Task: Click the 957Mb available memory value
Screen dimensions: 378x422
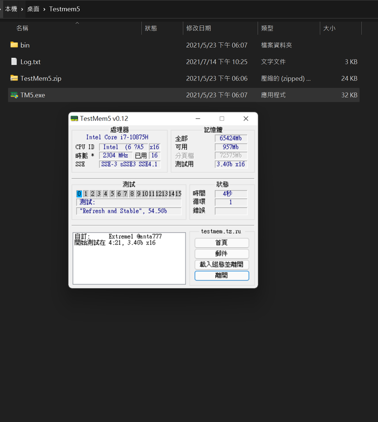Action: 231,147
